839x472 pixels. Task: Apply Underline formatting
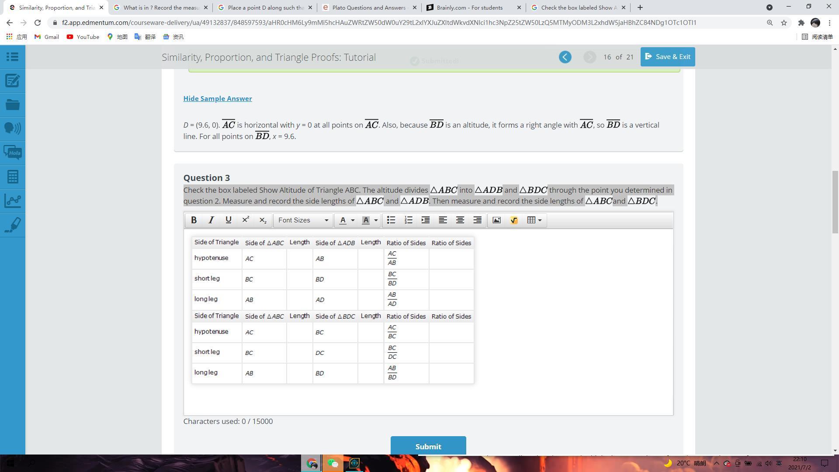click(x=228, y=220)
